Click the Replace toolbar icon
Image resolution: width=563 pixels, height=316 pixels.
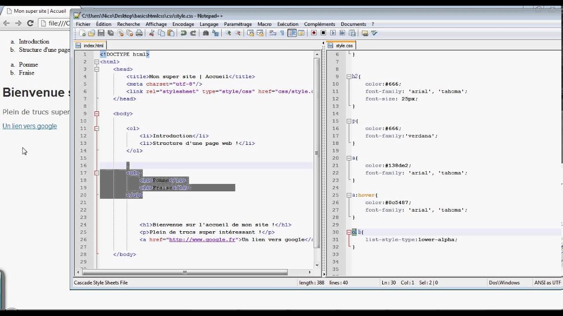(215, 33)
